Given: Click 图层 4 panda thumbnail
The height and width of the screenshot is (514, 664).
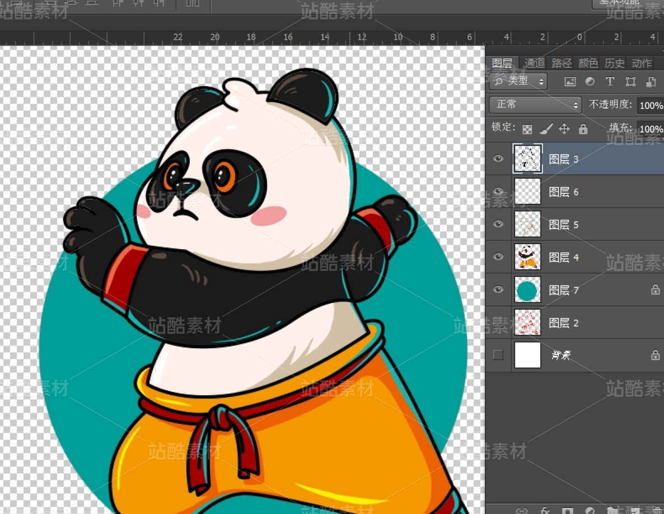Looking at the screenshot, I should click(x=527, y=257).
